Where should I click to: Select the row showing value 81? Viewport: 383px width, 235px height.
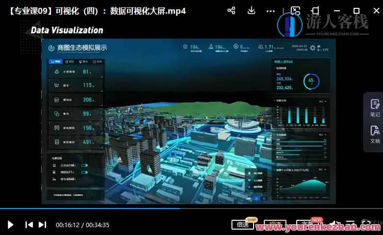click(76, 72)
